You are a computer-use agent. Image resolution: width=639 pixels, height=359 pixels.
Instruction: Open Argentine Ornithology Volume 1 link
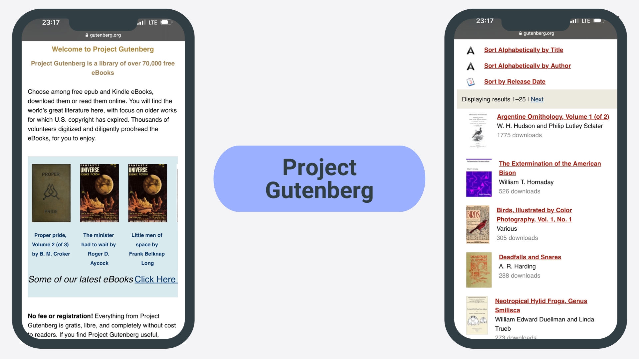pyautogui.click(x=552, y=116)
